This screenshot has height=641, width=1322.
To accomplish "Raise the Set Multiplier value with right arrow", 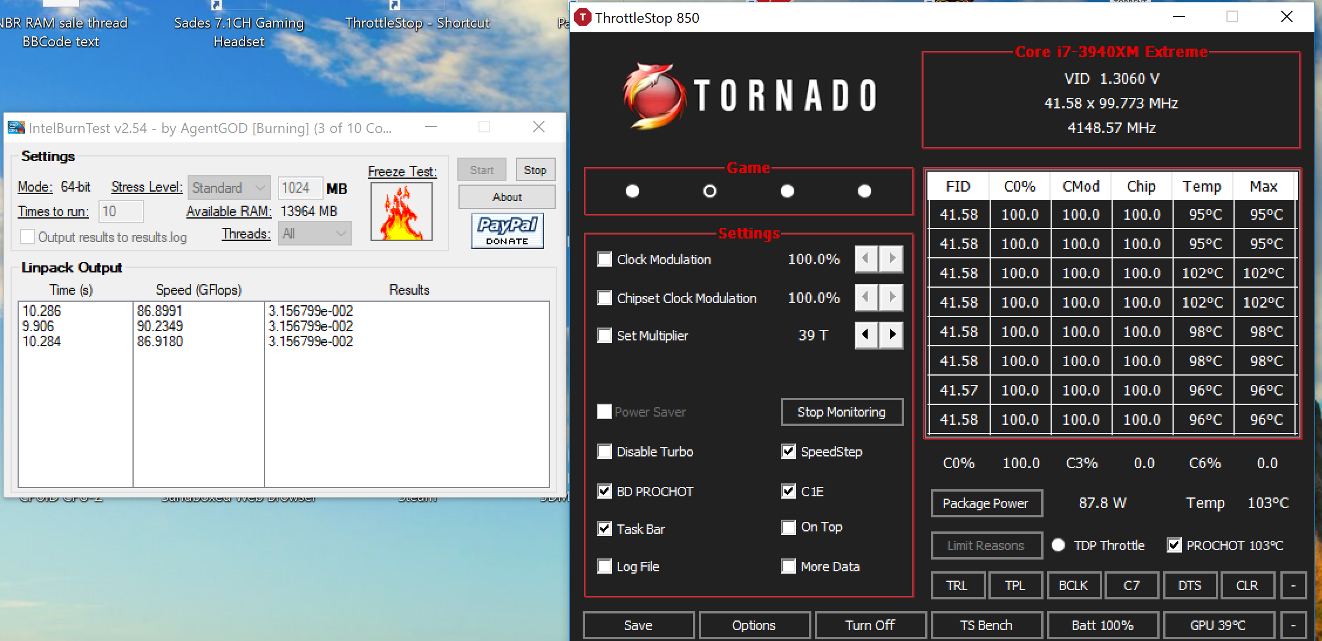I will pos(892,335).
